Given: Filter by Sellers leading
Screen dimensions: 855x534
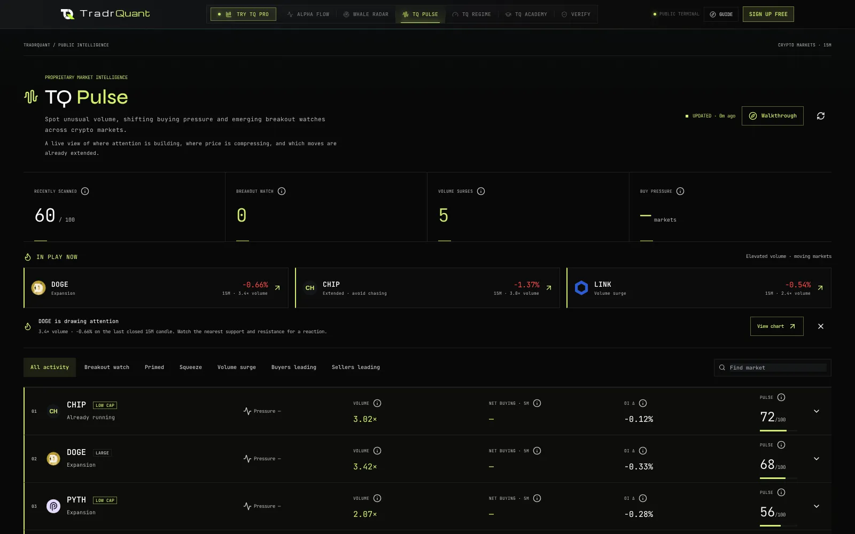Looking at the screenshot, I should pyautogui.click(x=356, y=367).
